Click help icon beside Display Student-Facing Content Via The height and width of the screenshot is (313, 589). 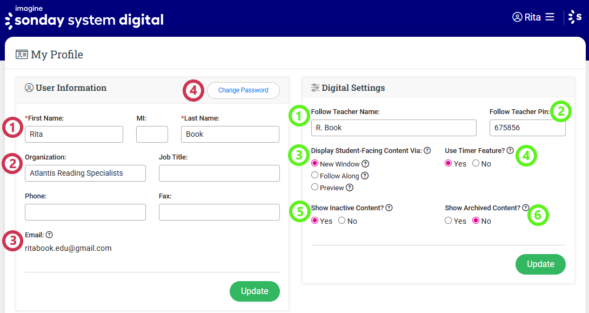427,150
